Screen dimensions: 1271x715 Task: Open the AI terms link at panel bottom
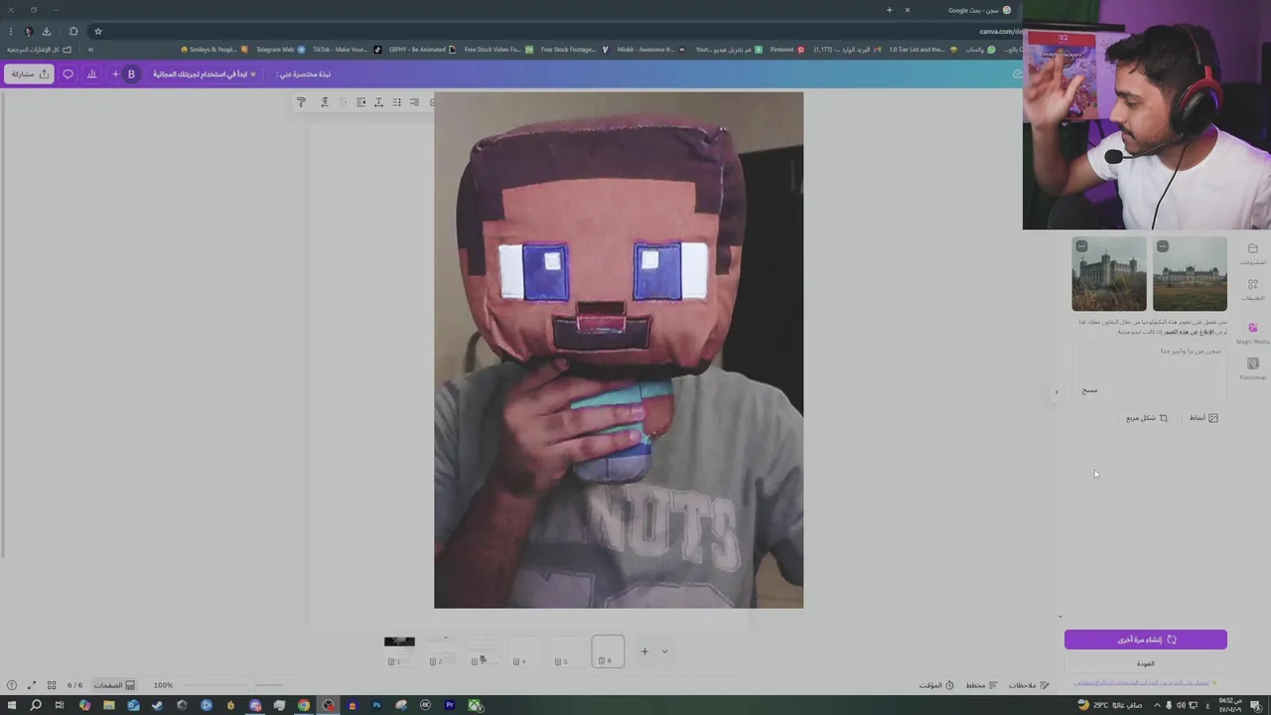coord(1142,682)
